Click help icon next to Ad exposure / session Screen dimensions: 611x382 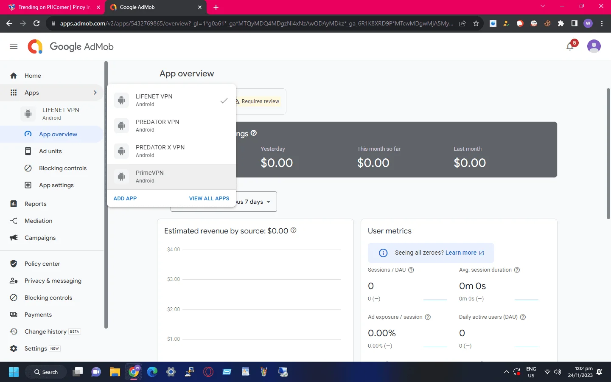click(428, 317)
